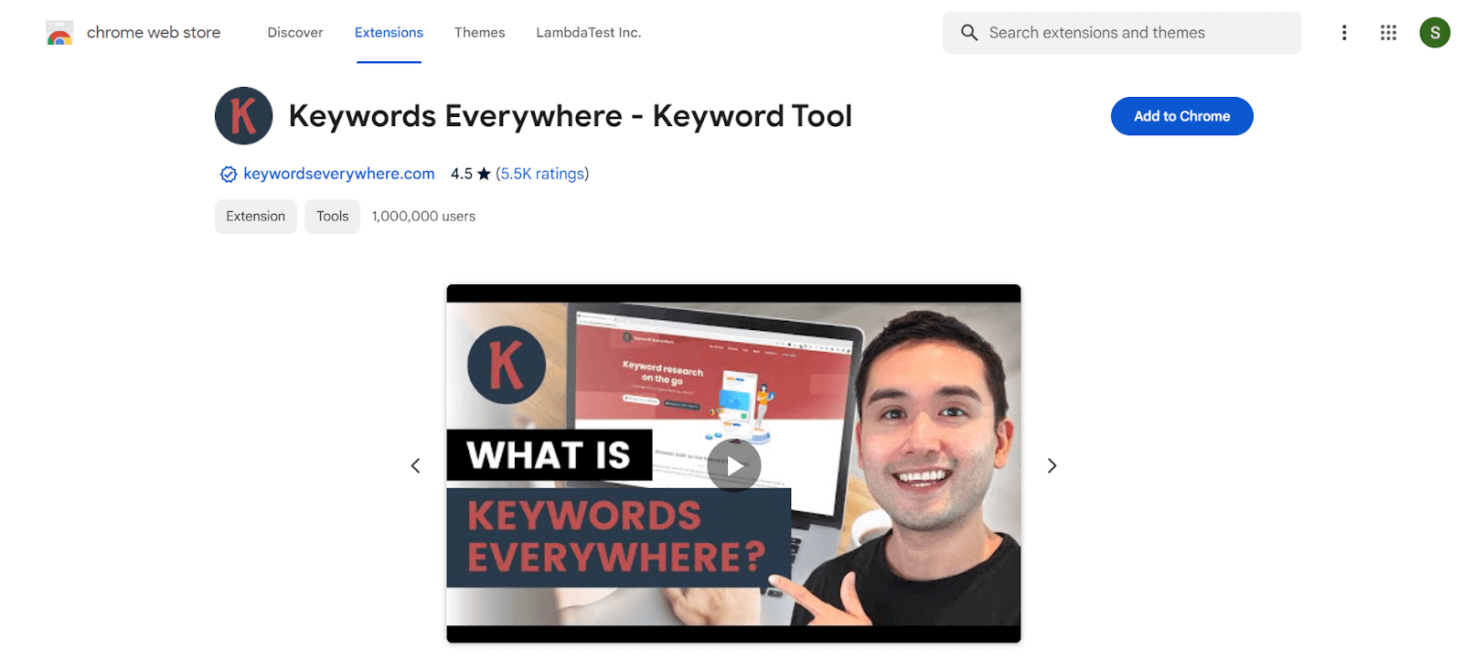Click the Add to Chrome button

click(x=1181, y=116)
